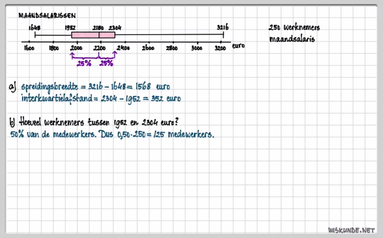This screenshot has width=383, height=238.
Task: Click the question 'Hoeveel werknemers tussen 1952 en 2304 euro?'
Action: [99, 122]
